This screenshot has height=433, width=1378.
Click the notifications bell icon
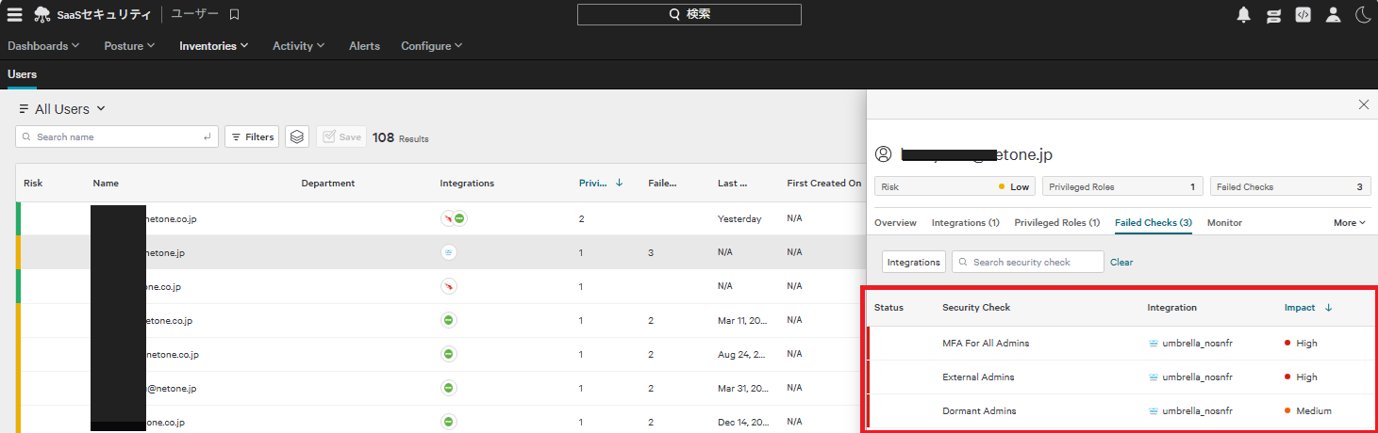click(1244, 14)
